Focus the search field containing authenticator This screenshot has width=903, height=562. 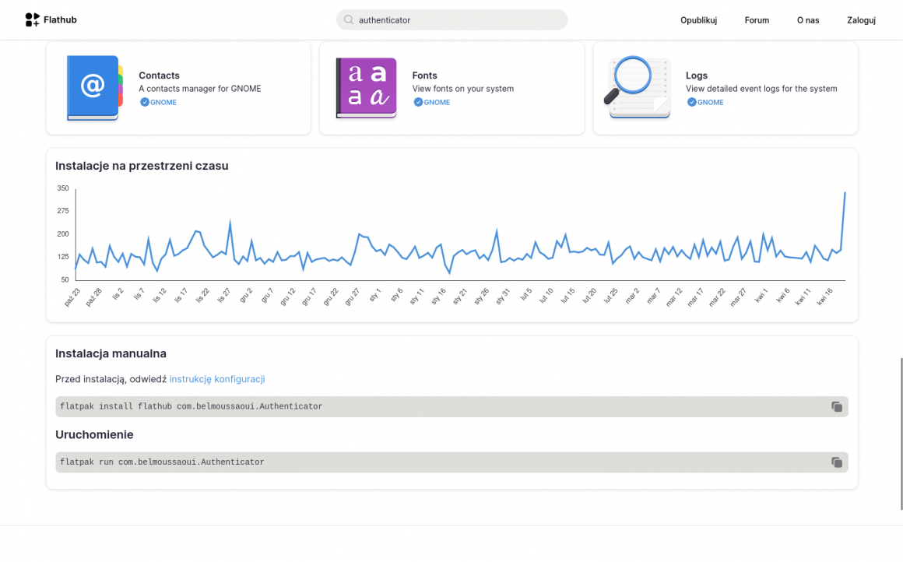tap(459, 20)
